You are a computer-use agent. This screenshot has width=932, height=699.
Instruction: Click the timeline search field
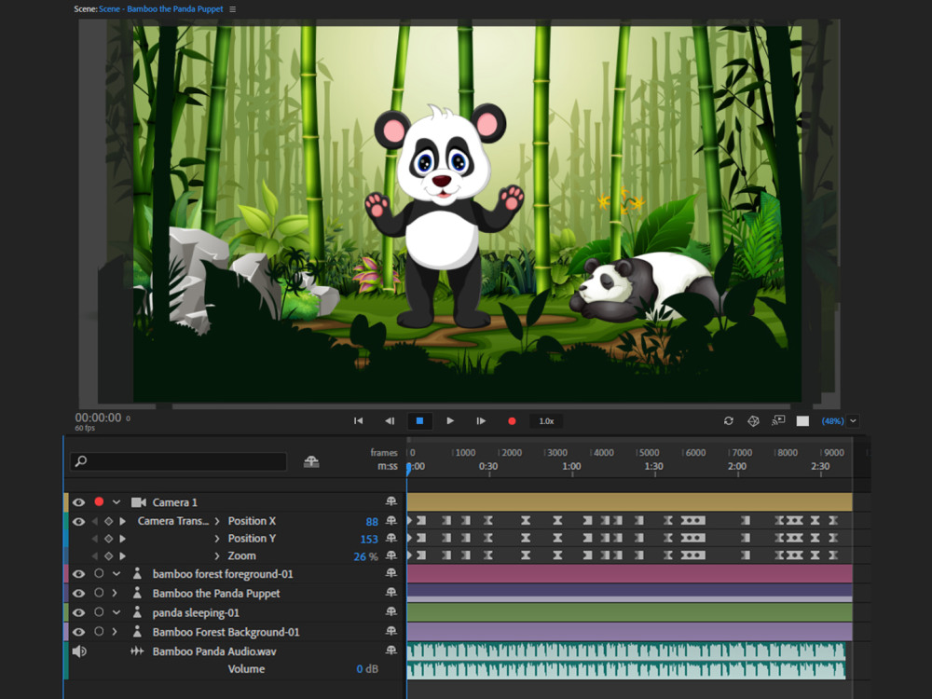pyautogui.click(x=178, y=461)
